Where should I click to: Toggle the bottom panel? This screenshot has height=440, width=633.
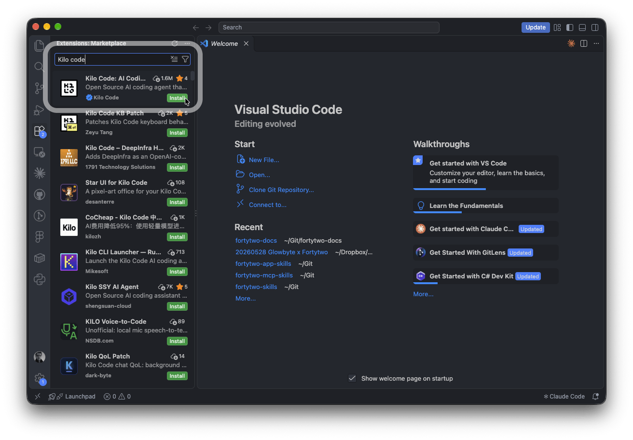tap(582, 27)
